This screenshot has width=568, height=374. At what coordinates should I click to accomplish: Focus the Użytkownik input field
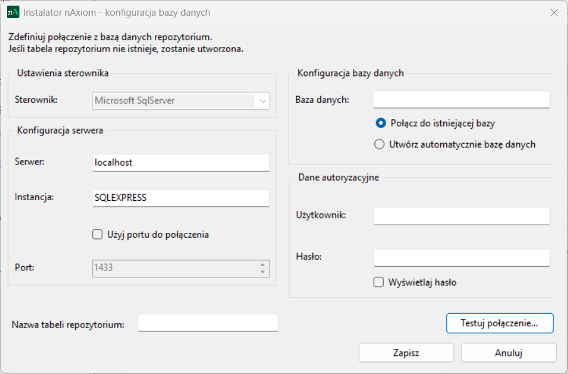pyautogui.click(x=461, y=216)
